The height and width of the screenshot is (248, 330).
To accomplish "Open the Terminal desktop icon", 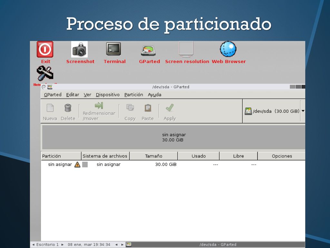I will click(113, 49).
